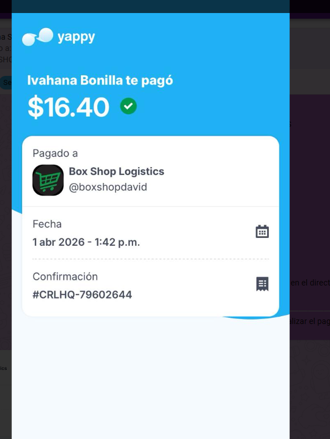Click the empty light area below receipt card
Screen dimensions: 330x439
[151, 378]
